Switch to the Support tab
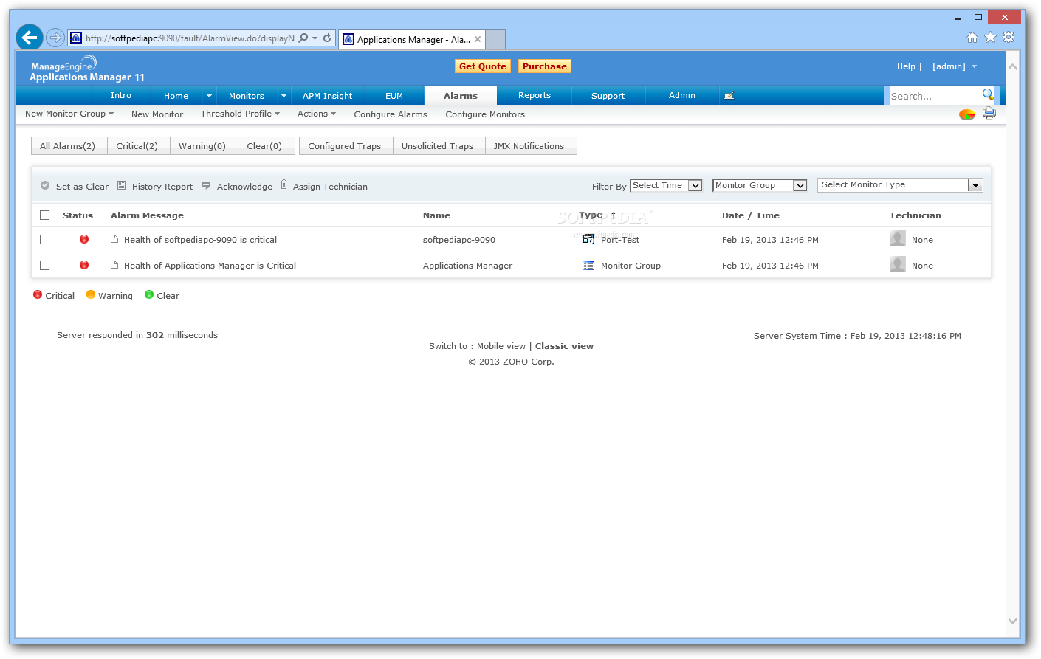 tap(608, 96)
